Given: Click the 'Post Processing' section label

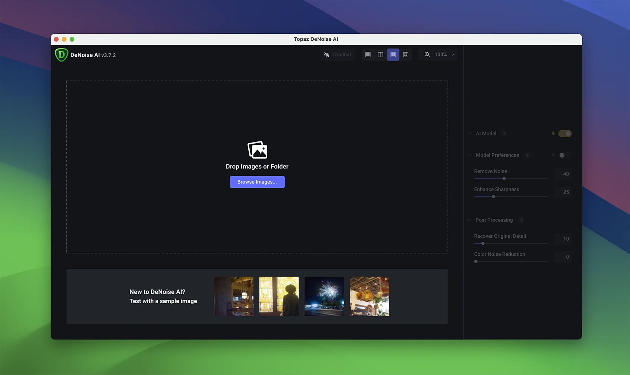Looking at the screenshot, I should pos(494,220).
